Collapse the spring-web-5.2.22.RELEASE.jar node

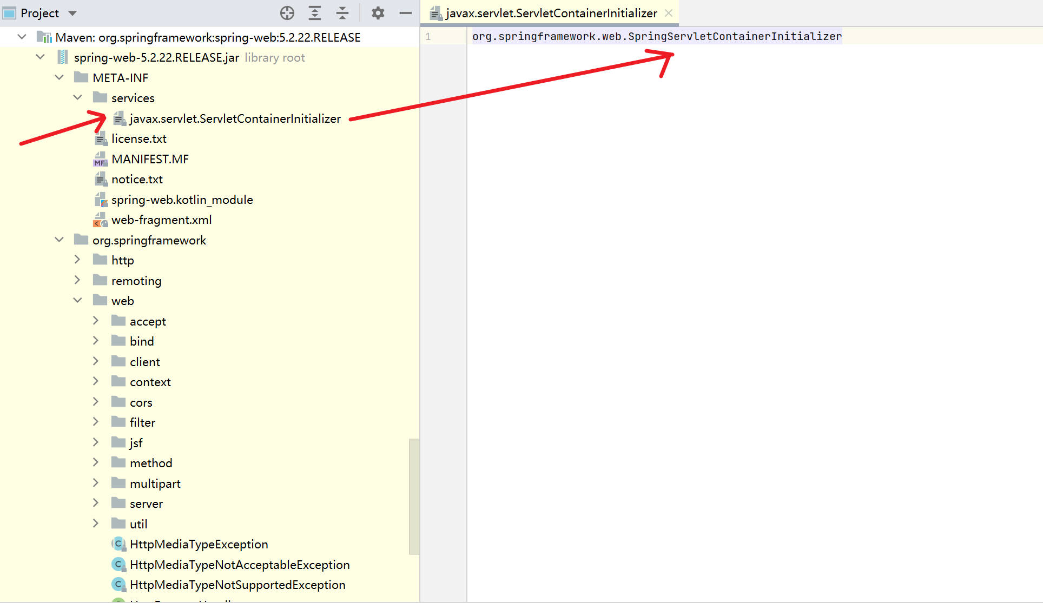coord(41,57)
